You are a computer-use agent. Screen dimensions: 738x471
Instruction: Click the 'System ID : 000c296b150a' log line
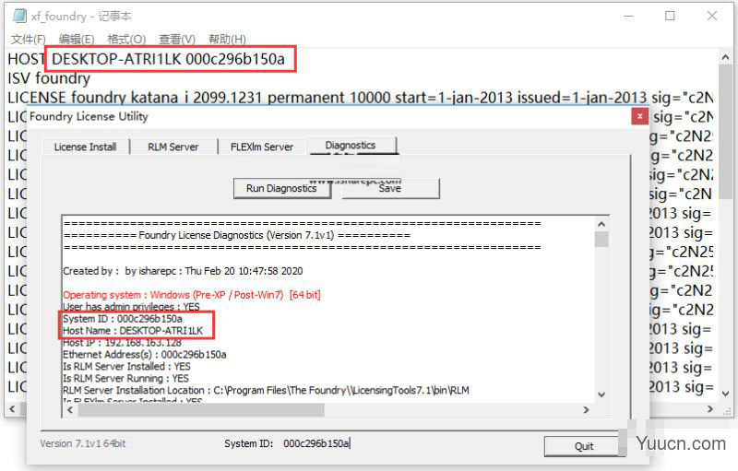[x=123, y=319]
